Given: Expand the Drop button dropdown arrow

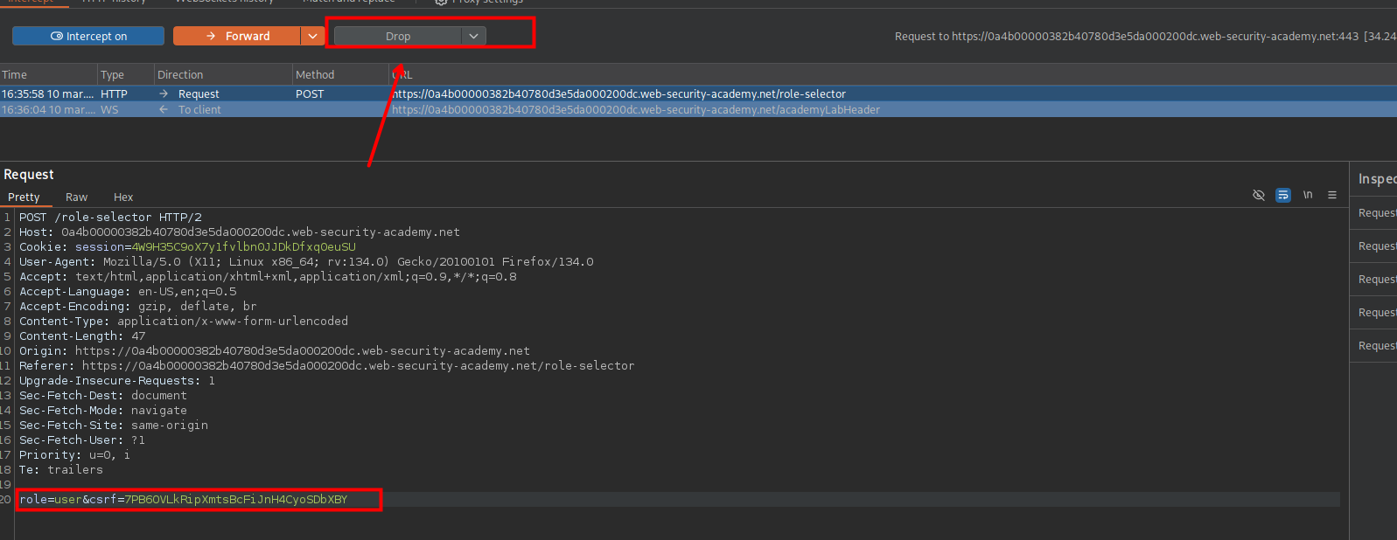Looking at the screenshot, I should [473, 36].
